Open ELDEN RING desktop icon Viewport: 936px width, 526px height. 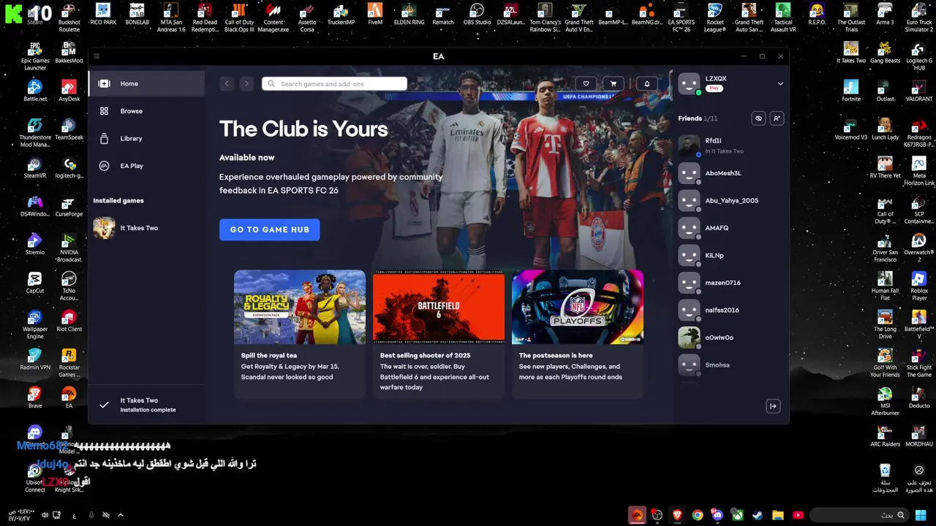pyautogui.click(x=409, y=14)
